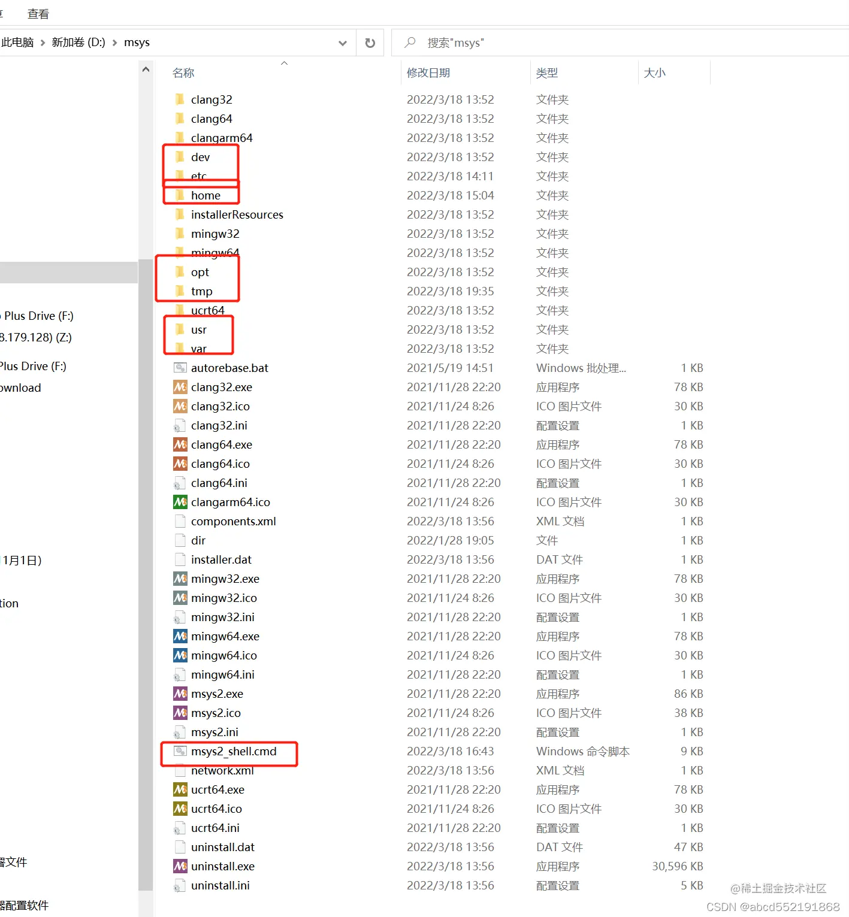Click the clang32.exe application icon

click(180, 387)
